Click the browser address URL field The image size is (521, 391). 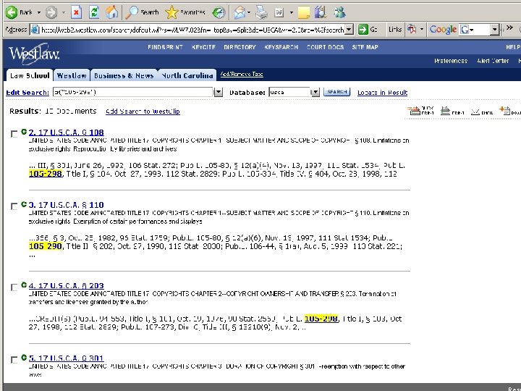pos(192,30)
